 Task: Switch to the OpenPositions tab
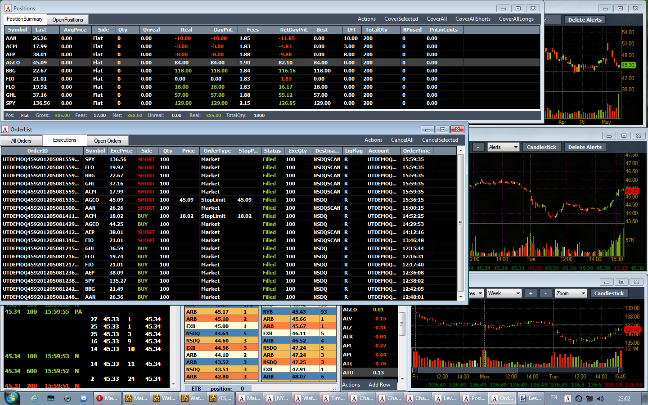[x=67, y=20]
